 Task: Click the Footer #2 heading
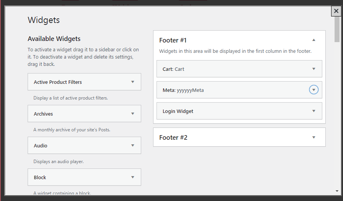tap(173, 137)
